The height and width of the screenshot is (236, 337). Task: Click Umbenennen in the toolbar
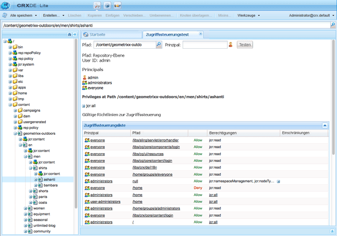(162, 15)
